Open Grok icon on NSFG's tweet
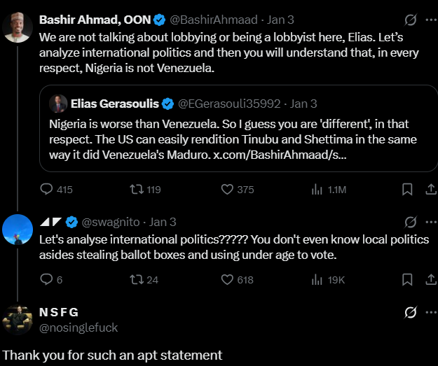The image size is (438, 366). tap(411, 313)
